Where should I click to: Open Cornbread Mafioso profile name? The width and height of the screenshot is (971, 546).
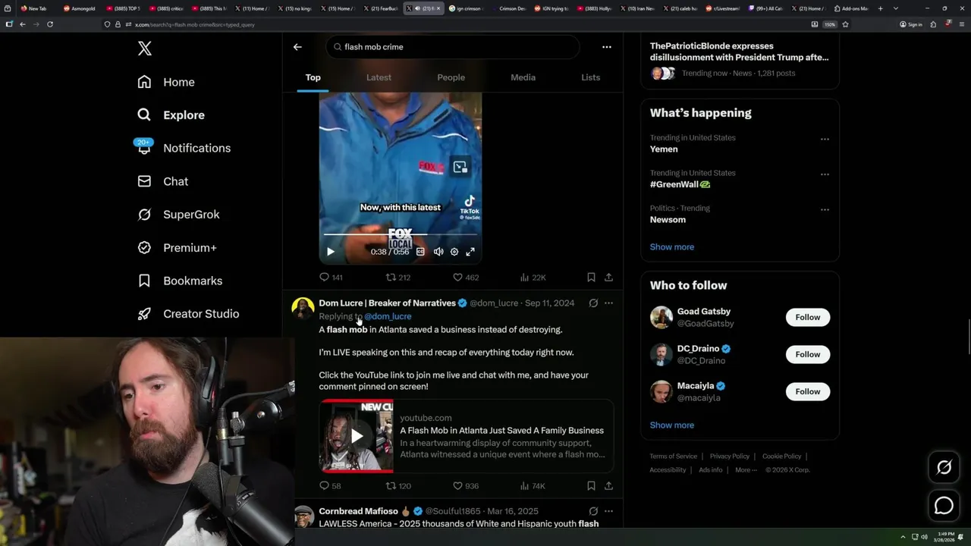[358, 511]
